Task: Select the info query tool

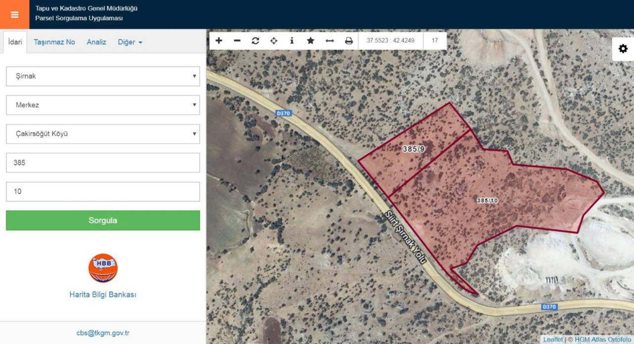Action: tap(292, 41)
